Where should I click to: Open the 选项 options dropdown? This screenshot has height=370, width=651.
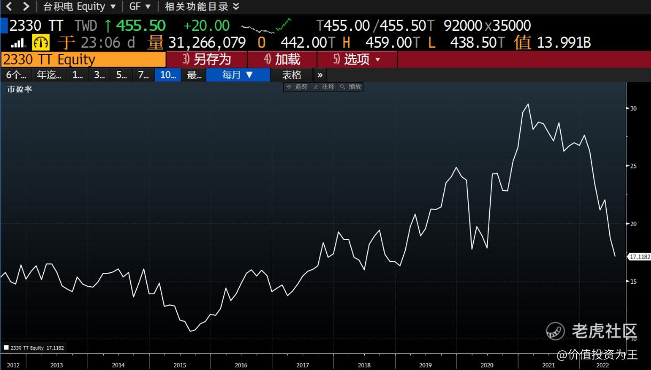[357, 59]
